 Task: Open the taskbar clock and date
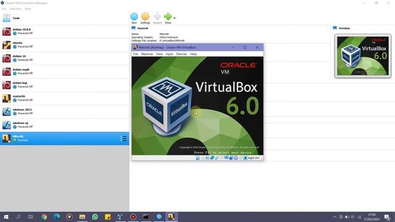click(x=372, y=217)
